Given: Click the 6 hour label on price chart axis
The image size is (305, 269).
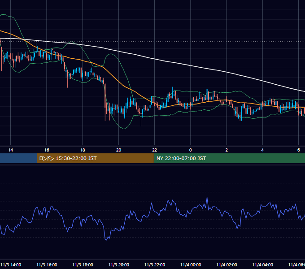Looking at the screenshot, I should [x=298, y=150].
